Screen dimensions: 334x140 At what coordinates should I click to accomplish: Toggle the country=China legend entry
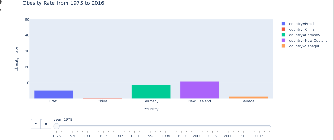pos(302,29)
